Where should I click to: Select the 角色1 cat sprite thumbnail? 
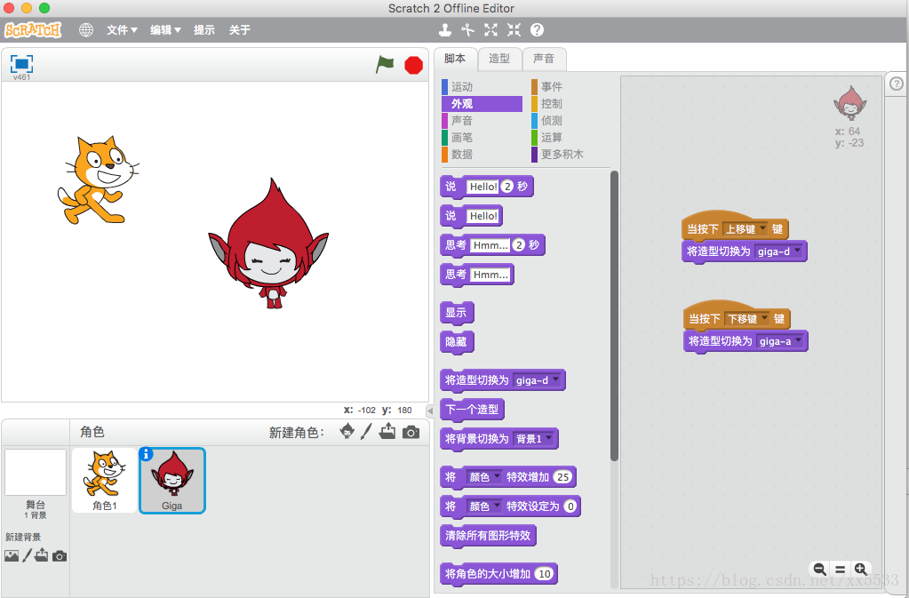(x=104, y=481)
